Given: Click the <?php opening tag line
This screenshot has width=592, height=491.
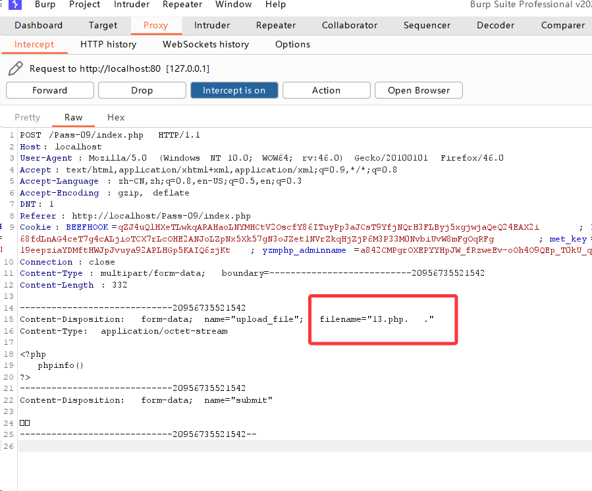Looking at the screenshot, I should coord(33,354).
